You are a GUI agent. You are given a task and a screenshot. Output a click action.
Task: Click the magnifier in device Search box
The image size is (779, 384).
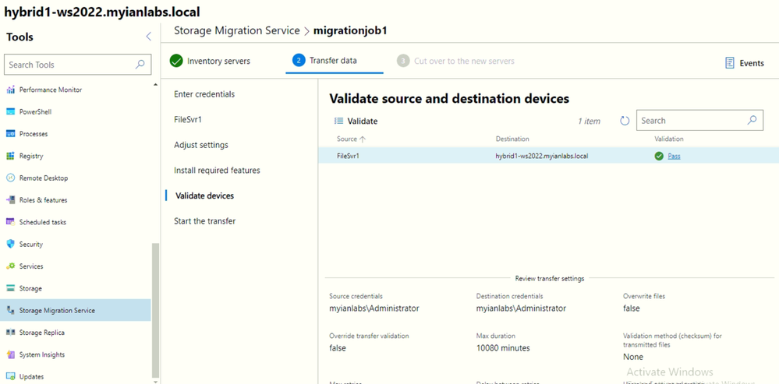[x=752, y=120]
